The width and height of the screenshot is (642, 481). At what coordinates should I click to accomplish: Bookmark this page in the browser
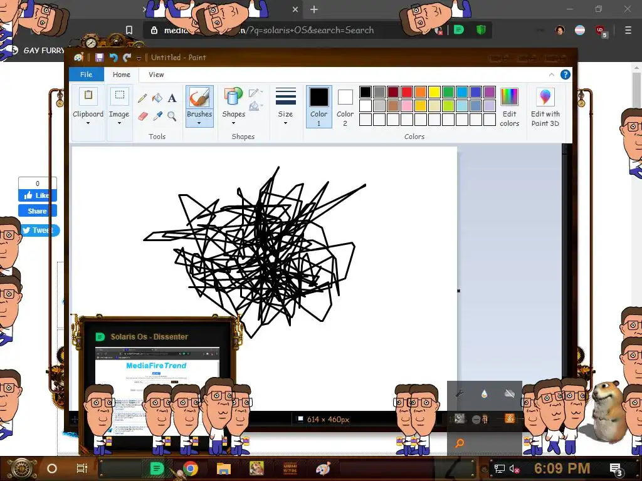point(129,30)
